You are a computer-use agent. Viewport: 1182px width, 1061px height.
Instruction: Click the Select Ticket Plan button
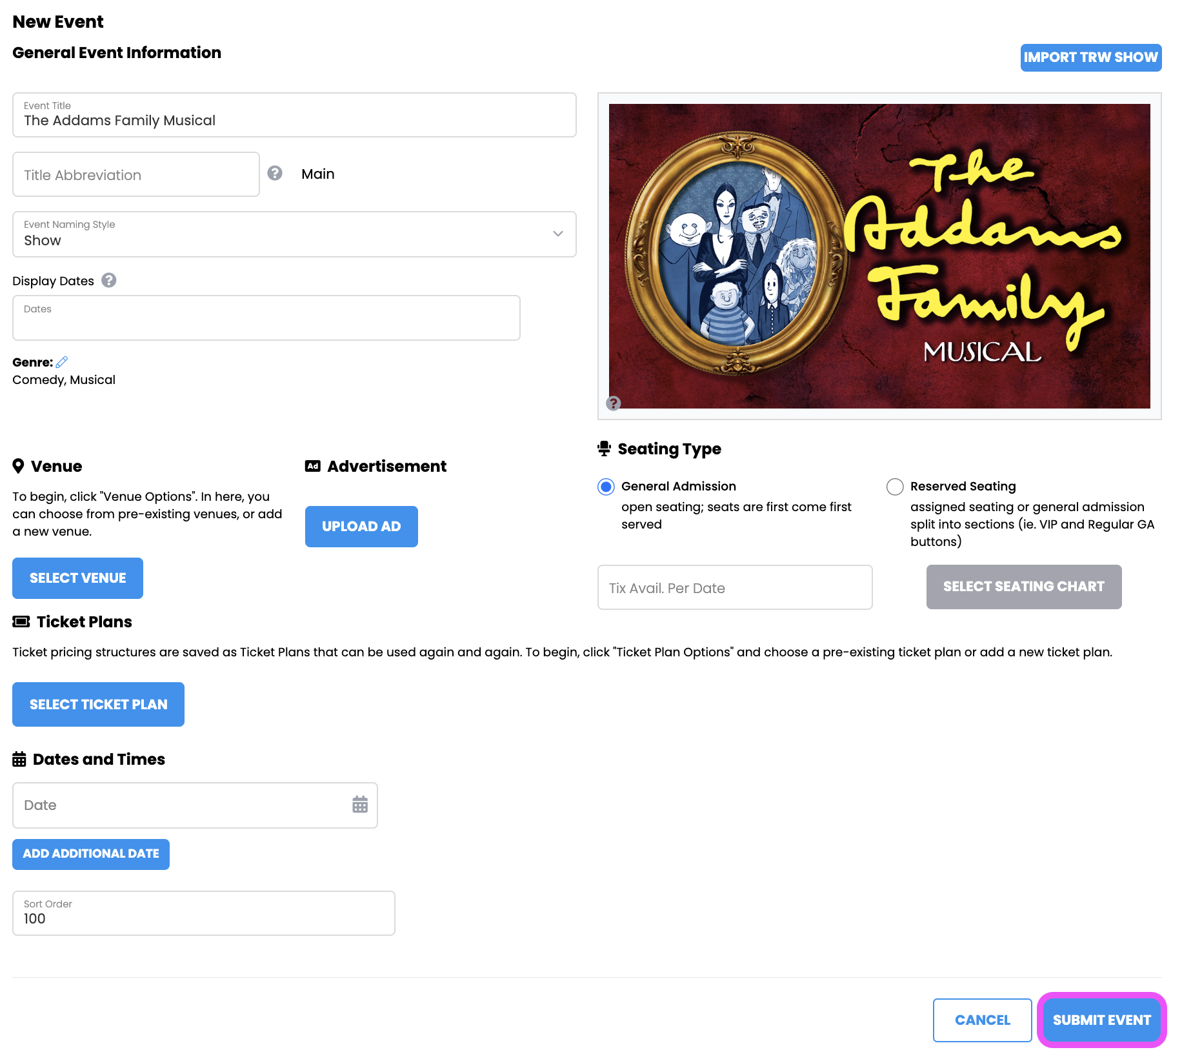click(98, 704)
